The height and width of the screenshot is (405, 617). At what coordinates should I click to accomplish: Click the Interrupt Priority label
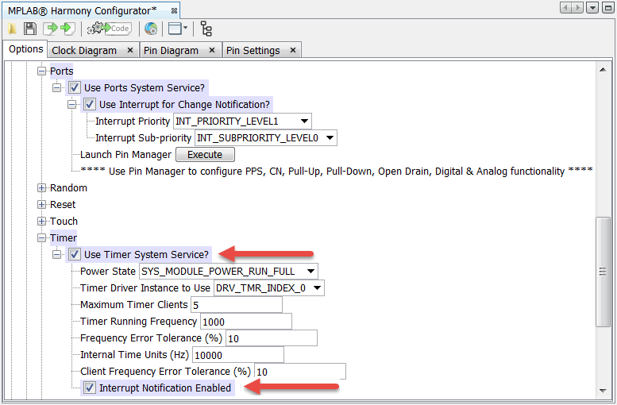pyautogui.click(x=133, y=121)
